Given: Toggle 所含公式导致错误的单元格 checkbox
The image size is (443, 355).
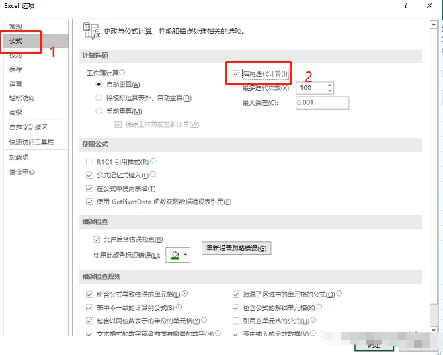Looking at the screenshot, I should (89, 294).
